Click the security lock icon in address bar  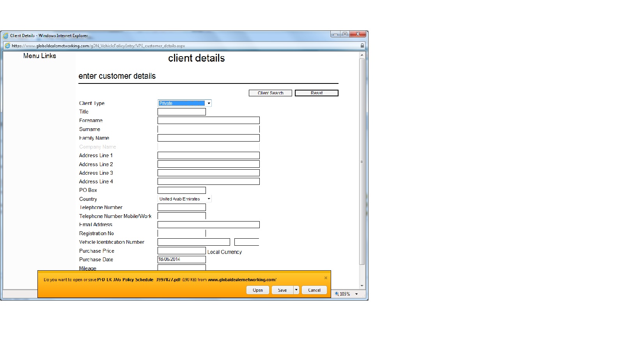point(362,46)
